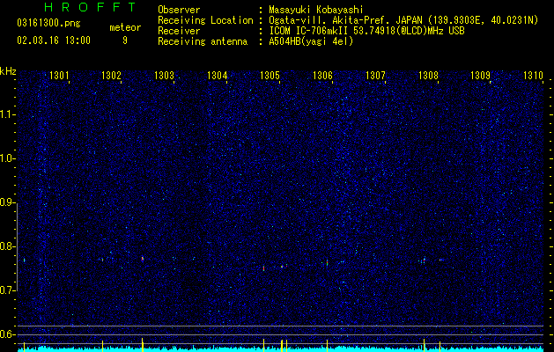554x352 pixels.
Task: Click the 0.7 frequency axis label
Action: tap(7, 290)
